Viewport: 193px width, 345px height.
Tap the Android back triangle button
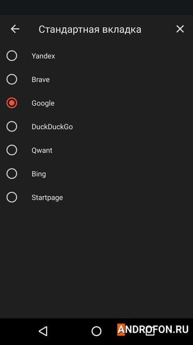point(43,331)
